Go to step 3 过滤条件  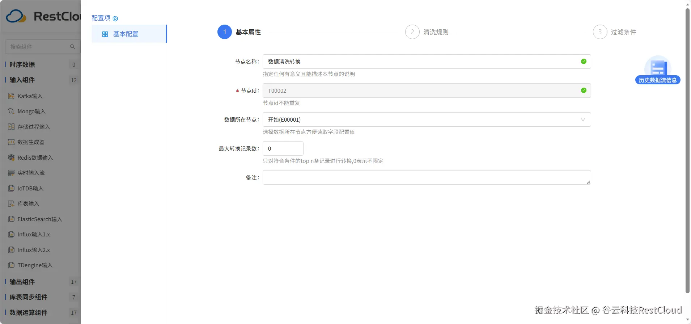615,32
